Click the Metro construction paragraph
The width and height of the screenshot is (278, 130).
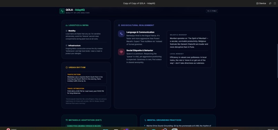point(84,51)
